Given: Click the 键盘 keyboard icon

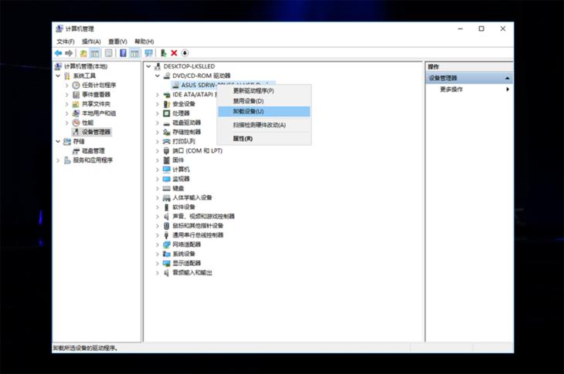Looking at the screenshot, I should pyautogui.click(x=167, y=188).
